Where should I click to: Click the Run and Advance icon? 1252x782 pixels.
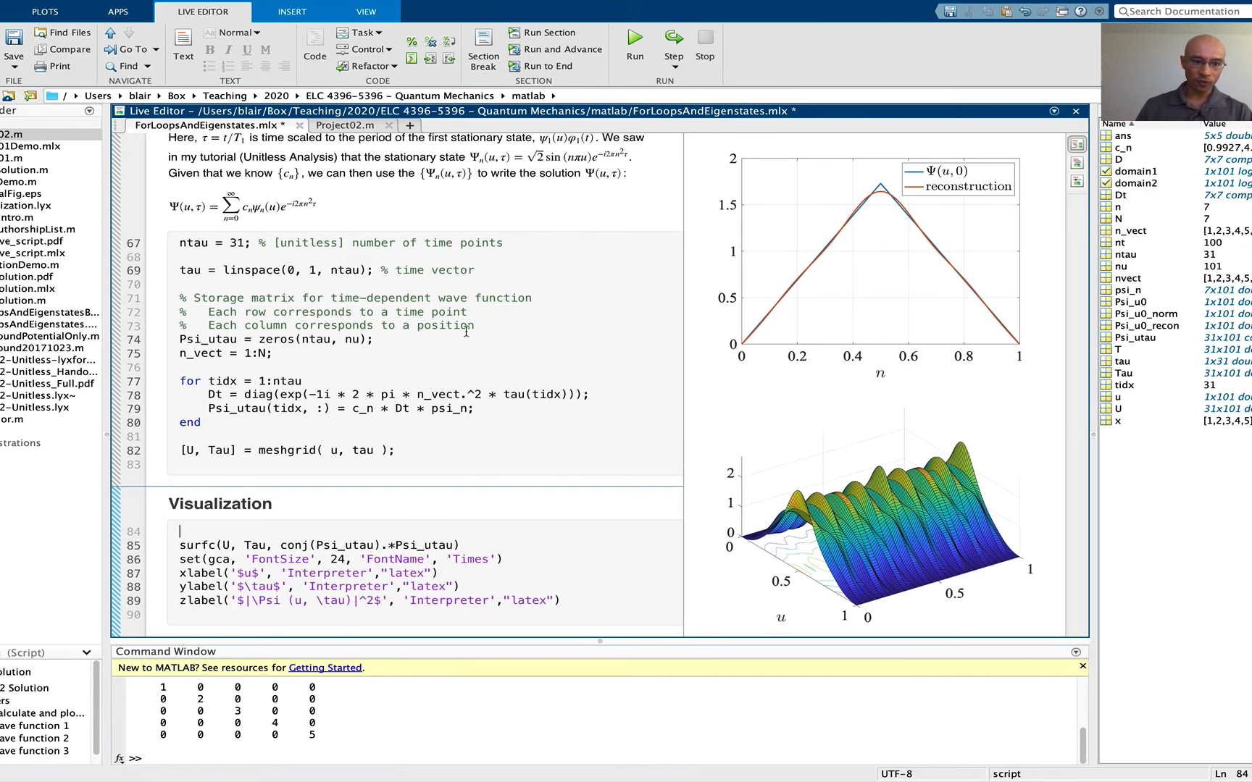click(514, 49)
